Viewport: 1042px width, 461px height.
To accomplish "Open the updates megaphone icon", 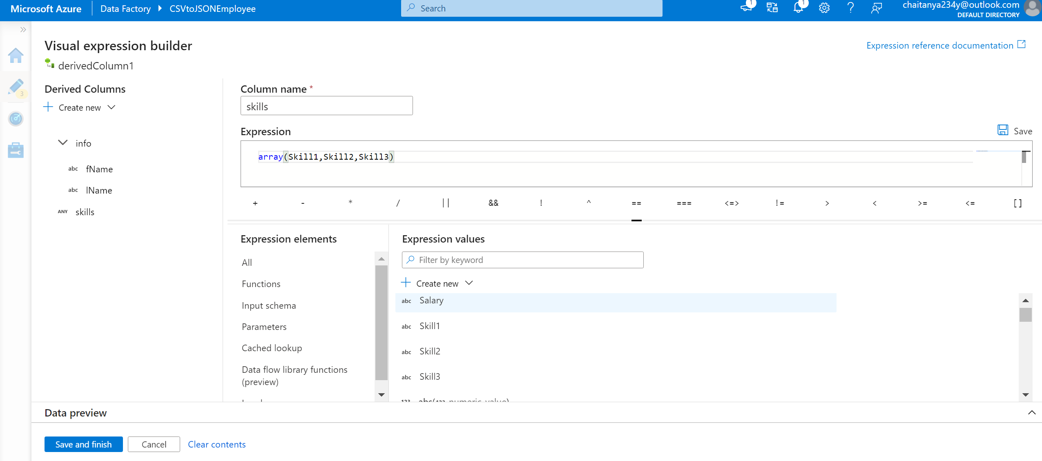I will [x=747, y=7].
